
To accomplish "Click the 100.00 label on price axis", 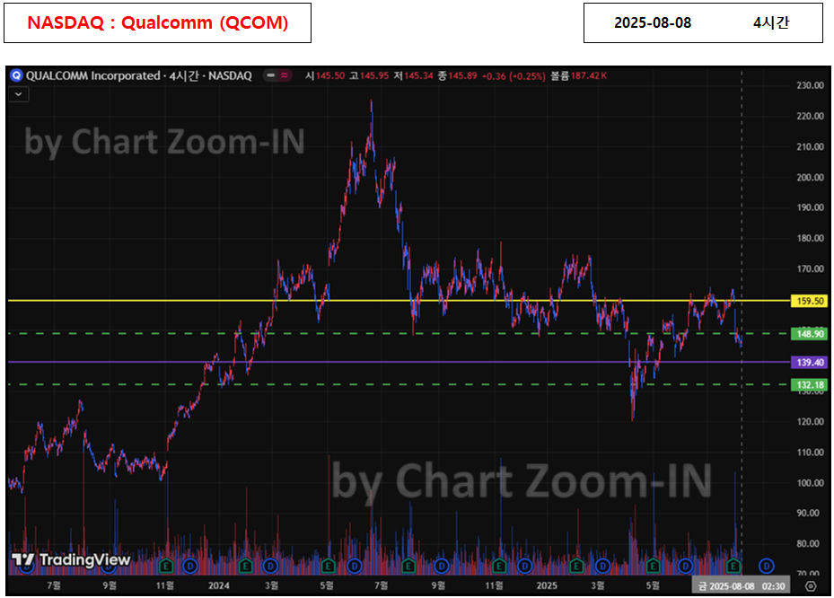I will (810, 483).
